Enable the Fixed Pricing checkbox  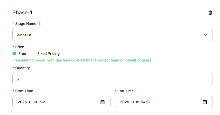(x=33, y=54)
